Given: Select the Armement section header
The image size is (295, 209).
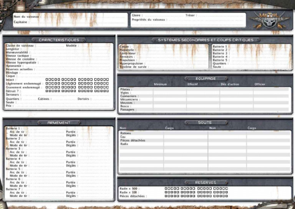Looking at the screenshot, I should [x=59, y=123].
